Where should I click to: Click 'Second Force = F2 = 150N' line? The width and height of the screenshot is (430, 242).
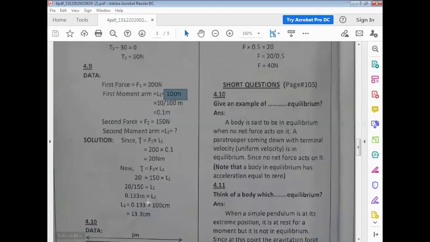136,122
